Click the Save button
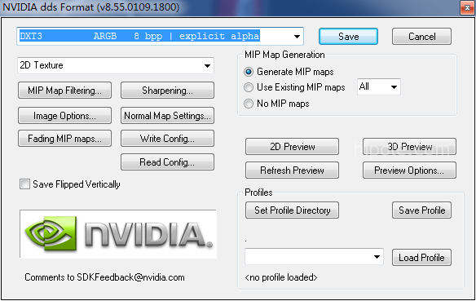The width and height of the screenshot is (476, 301). point(348,37)
